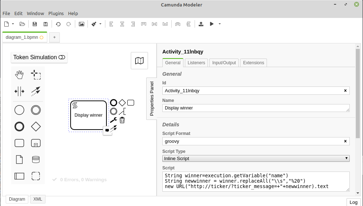Viewport: 363px width, 206px height.
Task: Click the Save As toolbar icon
Action: click(46, 24)
